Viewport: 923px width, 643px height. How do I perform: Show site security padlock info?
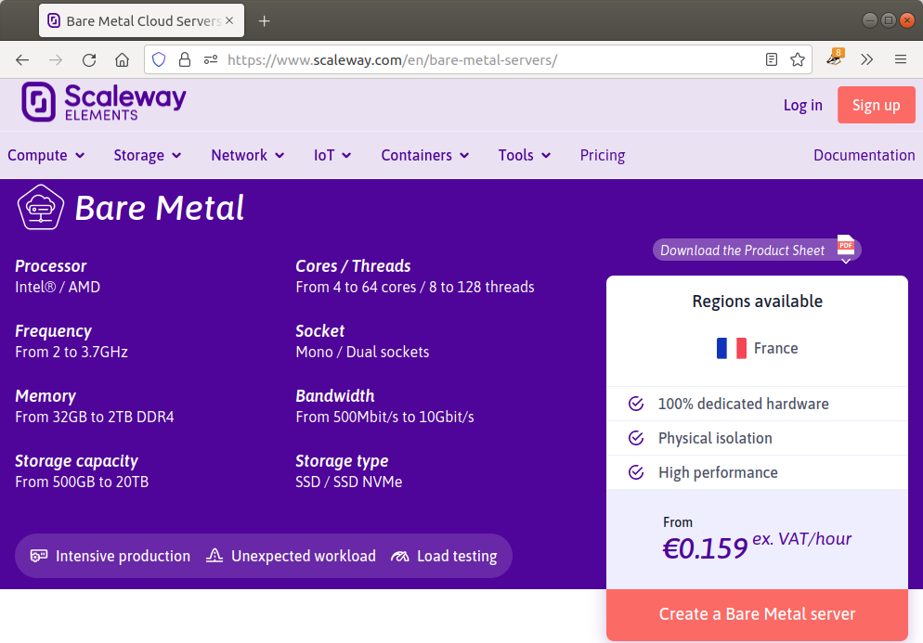185,60
